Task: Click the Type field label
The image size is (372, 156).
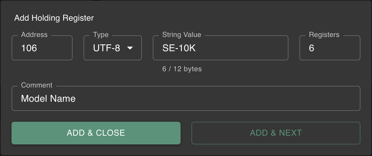Action: coord(101,35)
